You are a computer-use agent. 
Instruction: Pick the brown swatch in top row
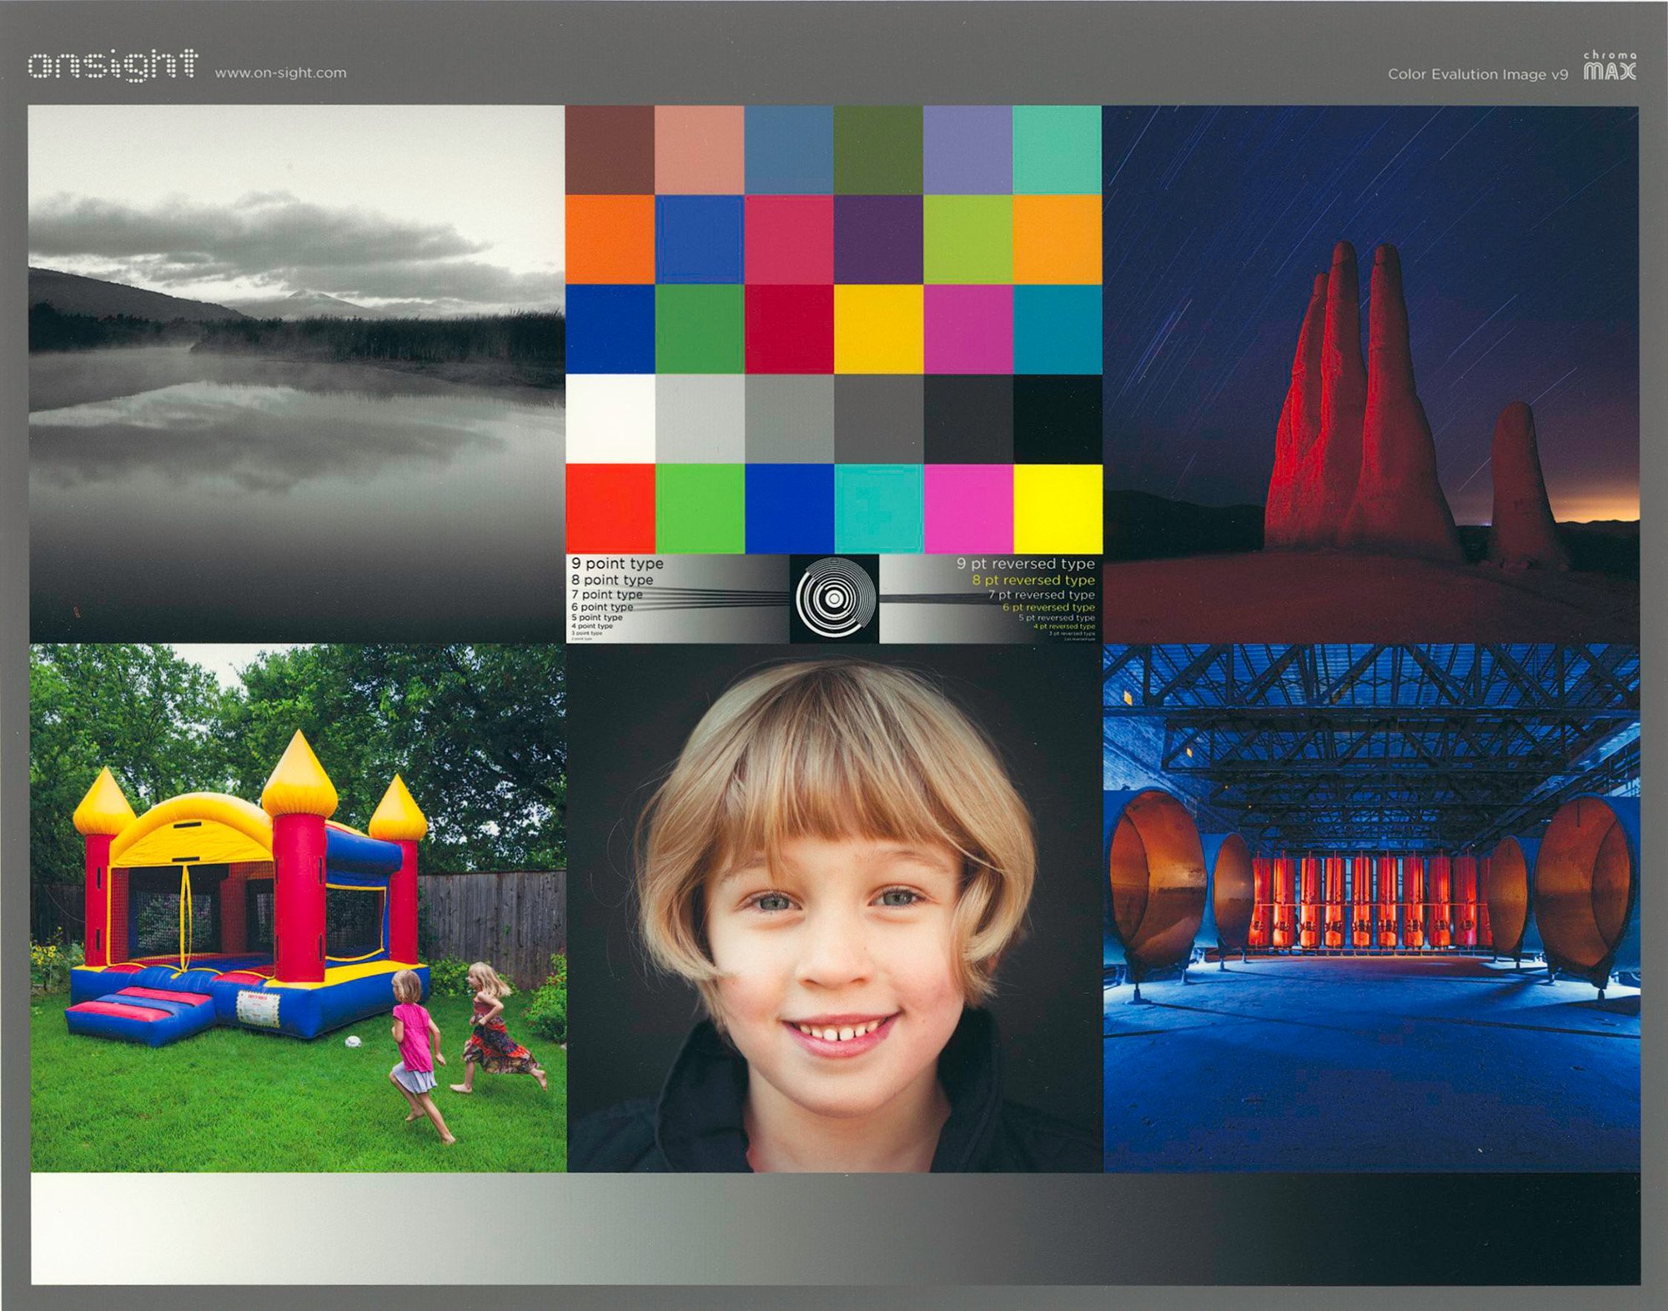(x=610, y=149)
